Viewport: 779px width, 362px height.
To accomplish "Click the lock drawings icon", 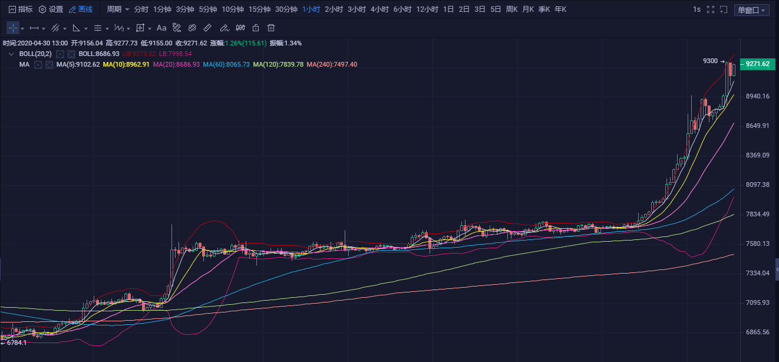I will coord(255,28).
